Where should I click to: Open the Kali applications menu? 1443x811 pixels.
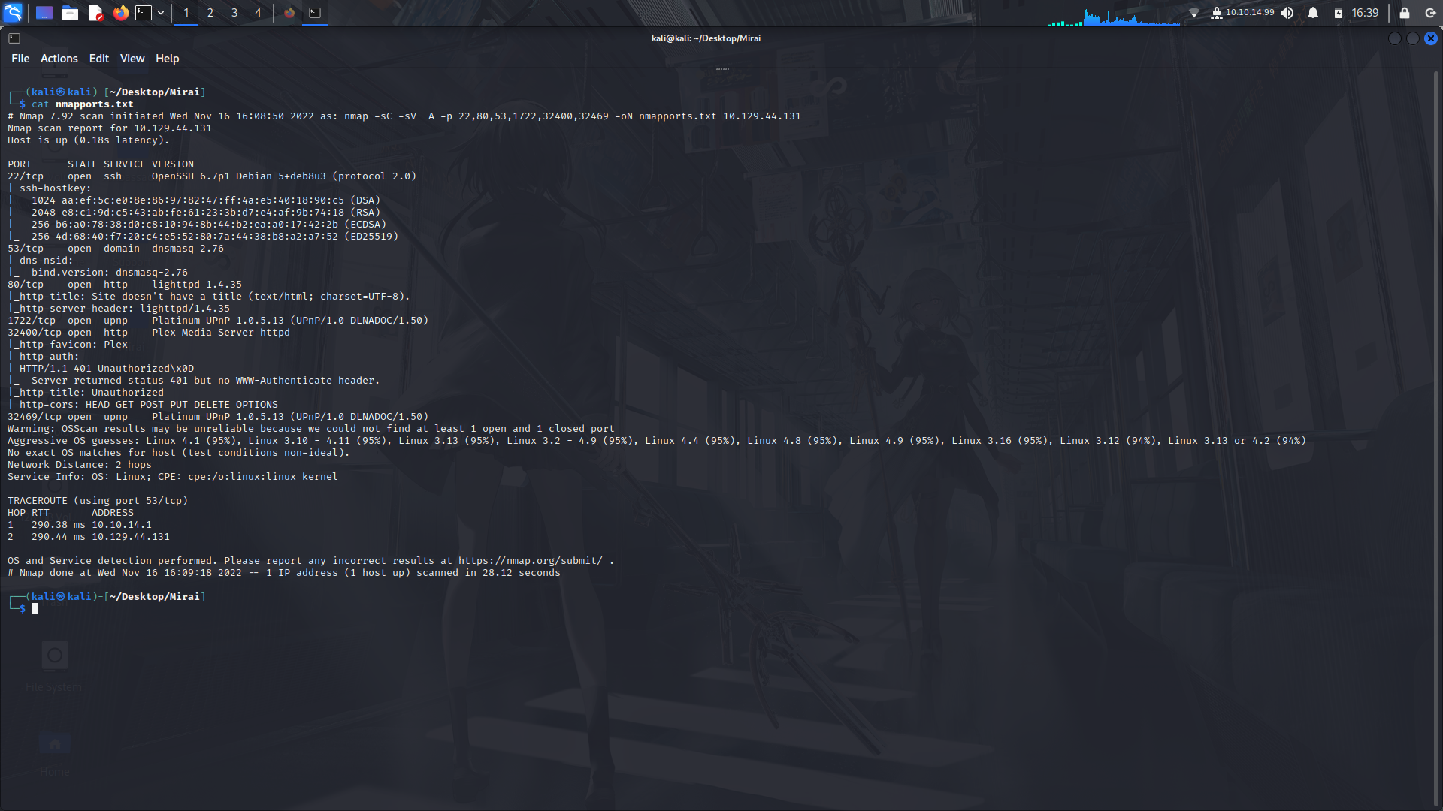click(13, 12)
